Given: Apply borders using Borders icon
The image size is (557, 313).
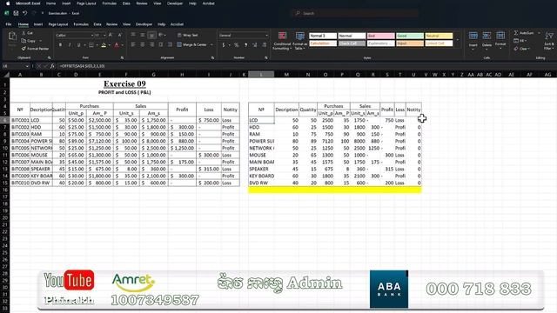Looking at the screenshot, I should click(91, 45).
